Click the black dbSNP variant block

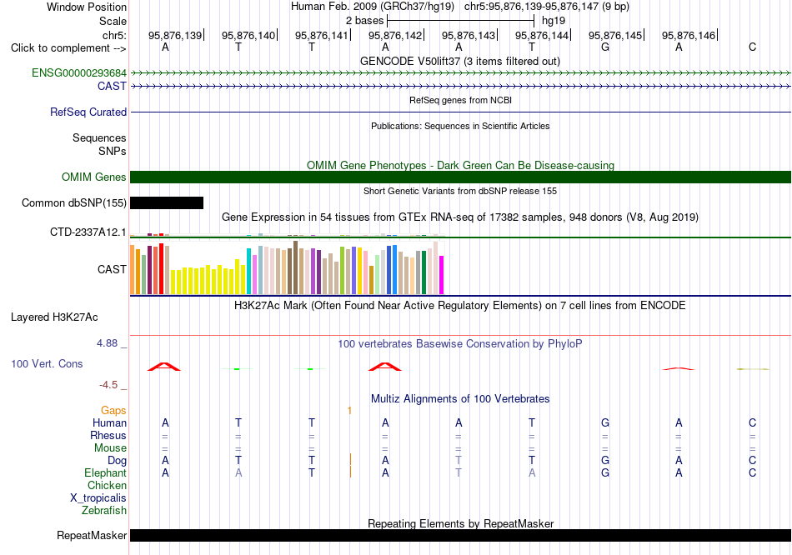pos(167,202)
